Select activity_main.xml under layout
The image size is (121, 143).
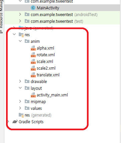pyautogui.click(x=52, y=95)
